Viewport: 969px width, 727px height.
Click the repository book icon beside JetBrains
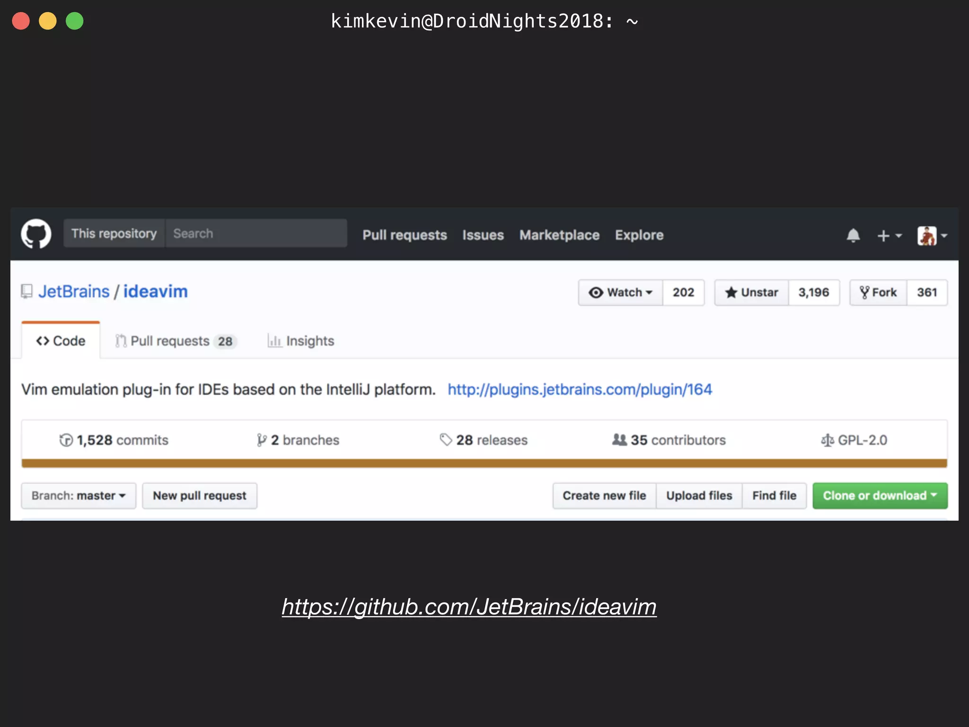(x=27, y=292)
